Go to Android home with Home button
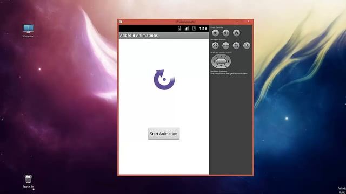Image resolution: width=346 pixels, height=194 pixels. [215, 45]
